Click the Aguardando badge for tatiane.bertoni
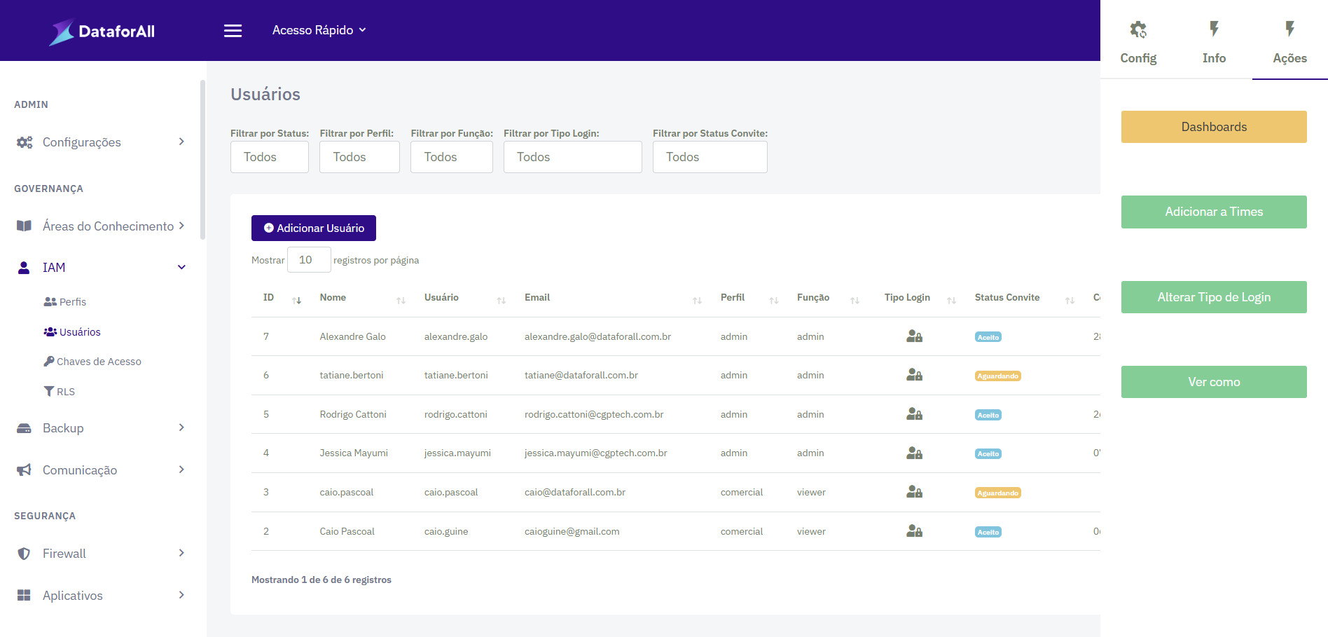1328x637 pixels. tap(997, 376)
